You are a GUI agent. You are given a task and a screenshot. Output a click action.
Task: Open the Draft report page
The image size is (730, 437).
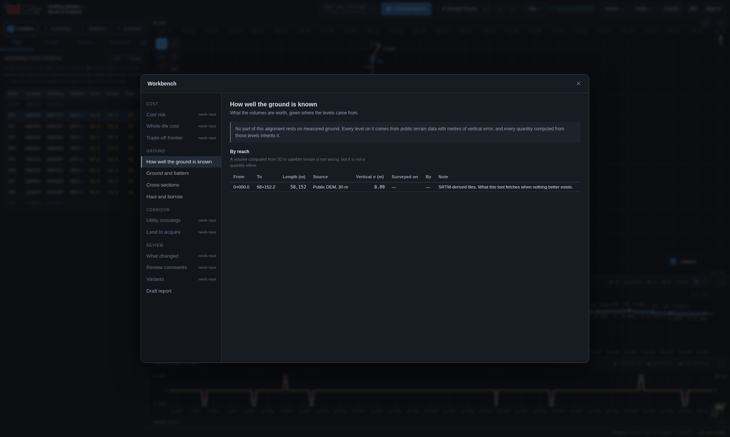click(x=181, y=291)
